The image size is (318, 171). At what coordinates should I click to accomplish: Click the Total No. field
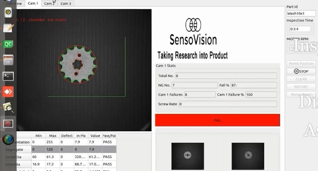[226, 76]
